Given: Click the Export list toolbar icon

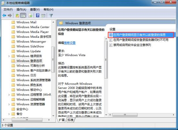Looking at the screenshot, I should [x=30, y=16].
